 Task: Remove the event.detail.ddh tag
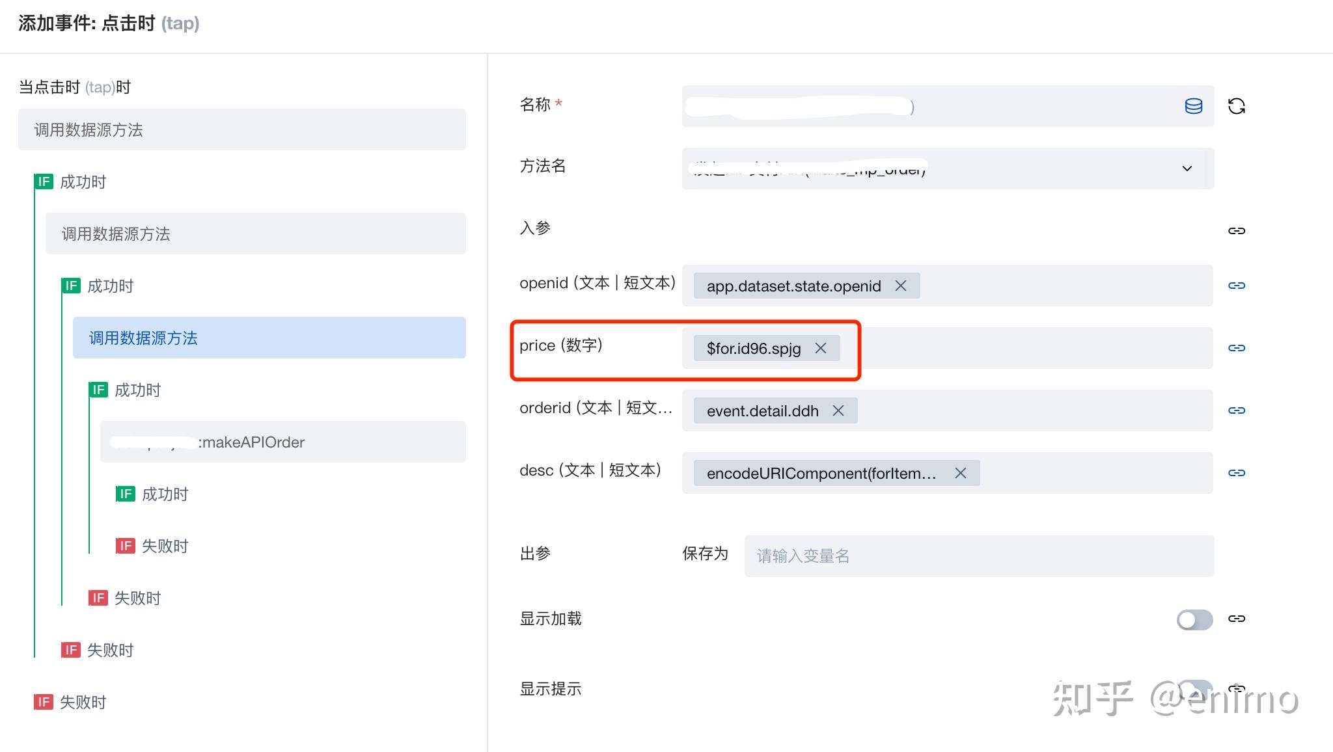(x=838, y=411)
